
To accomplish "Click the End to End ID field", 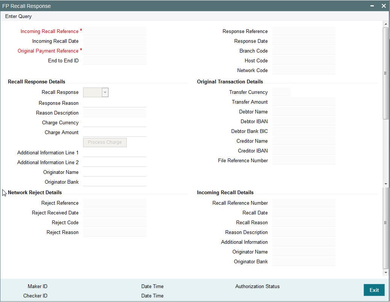I will coord(115,60).
